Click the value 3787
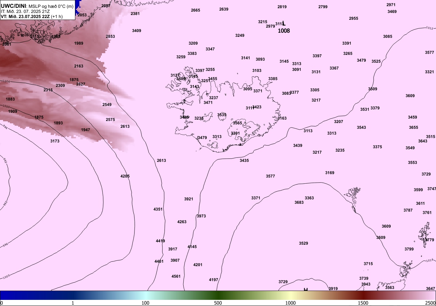Image resolution: width=436 pixels, height=306 pixels. tap(408, 210)
